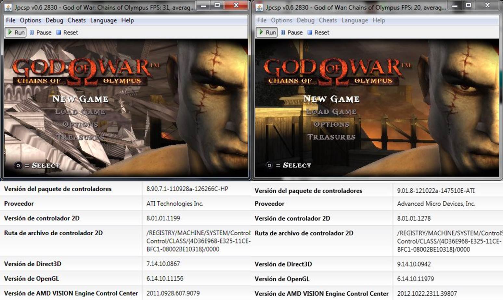The image size is (503, 300).
Task: Choose Load Game in the left game screen
Action: pyautogui.click(x=80, y=112)
